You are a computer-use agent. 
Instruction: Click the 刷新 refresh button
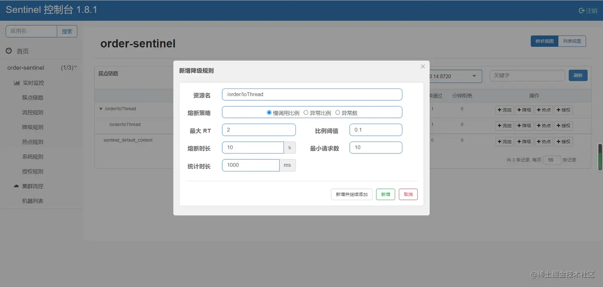[578, 75]
